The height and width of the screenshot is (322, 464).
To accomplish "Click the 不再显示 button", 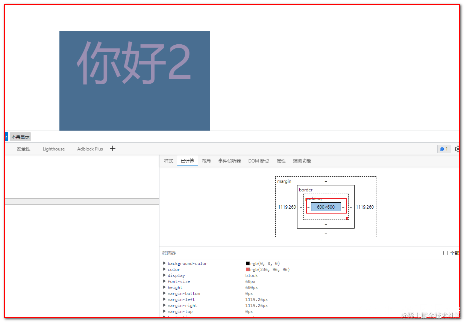I will pyautogui.click(x=20, y=136).
